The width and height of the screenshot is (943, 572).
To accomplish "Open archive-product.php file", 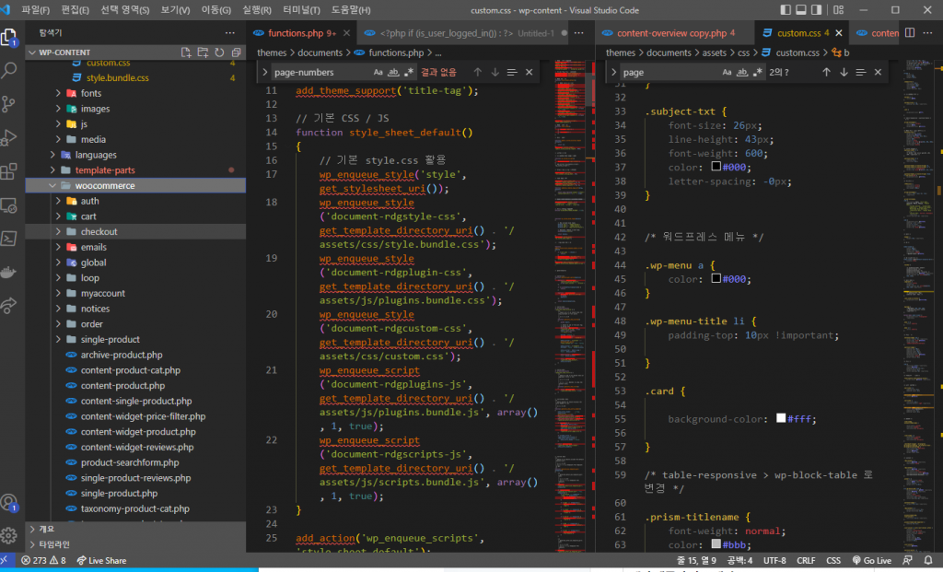I will coord(122,355).
